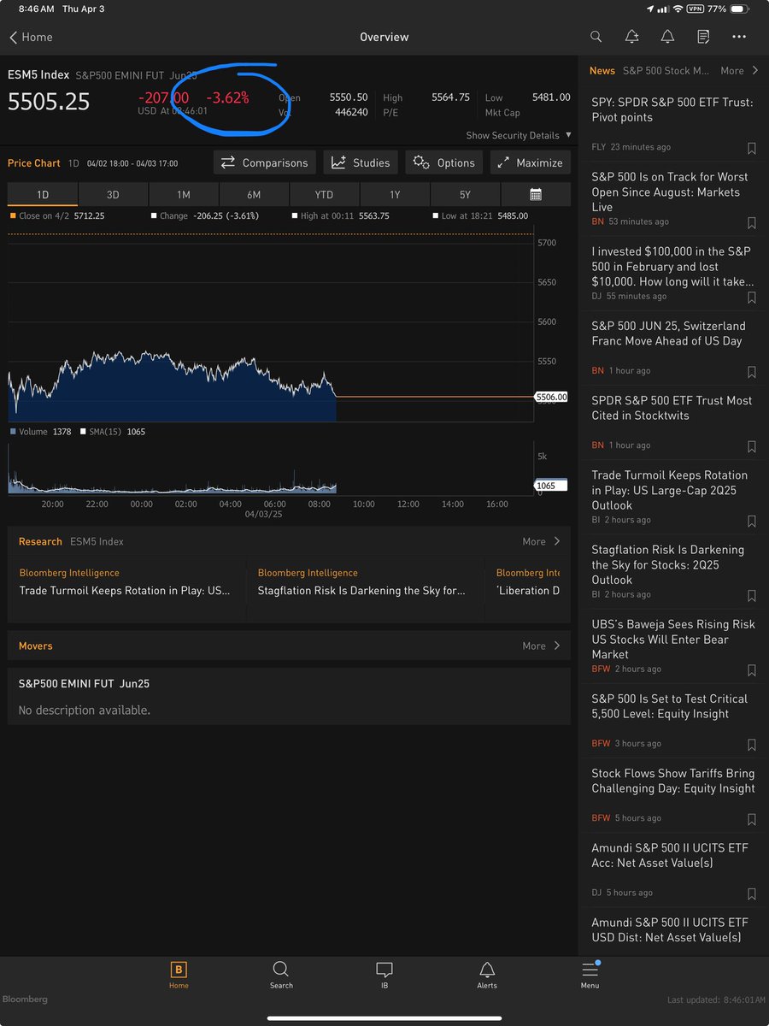The width and height of the screenshot is (769, 1026).
Task: Tap the Search tab in bottom bar
Action: click(x=281, y=974)
